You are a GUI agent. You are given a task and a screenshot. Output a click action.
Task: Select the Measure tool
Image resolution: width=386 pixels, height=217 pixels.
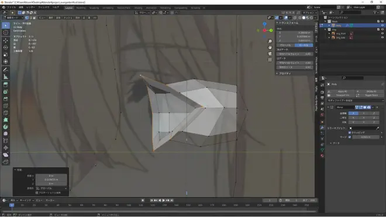click(6, 77)
